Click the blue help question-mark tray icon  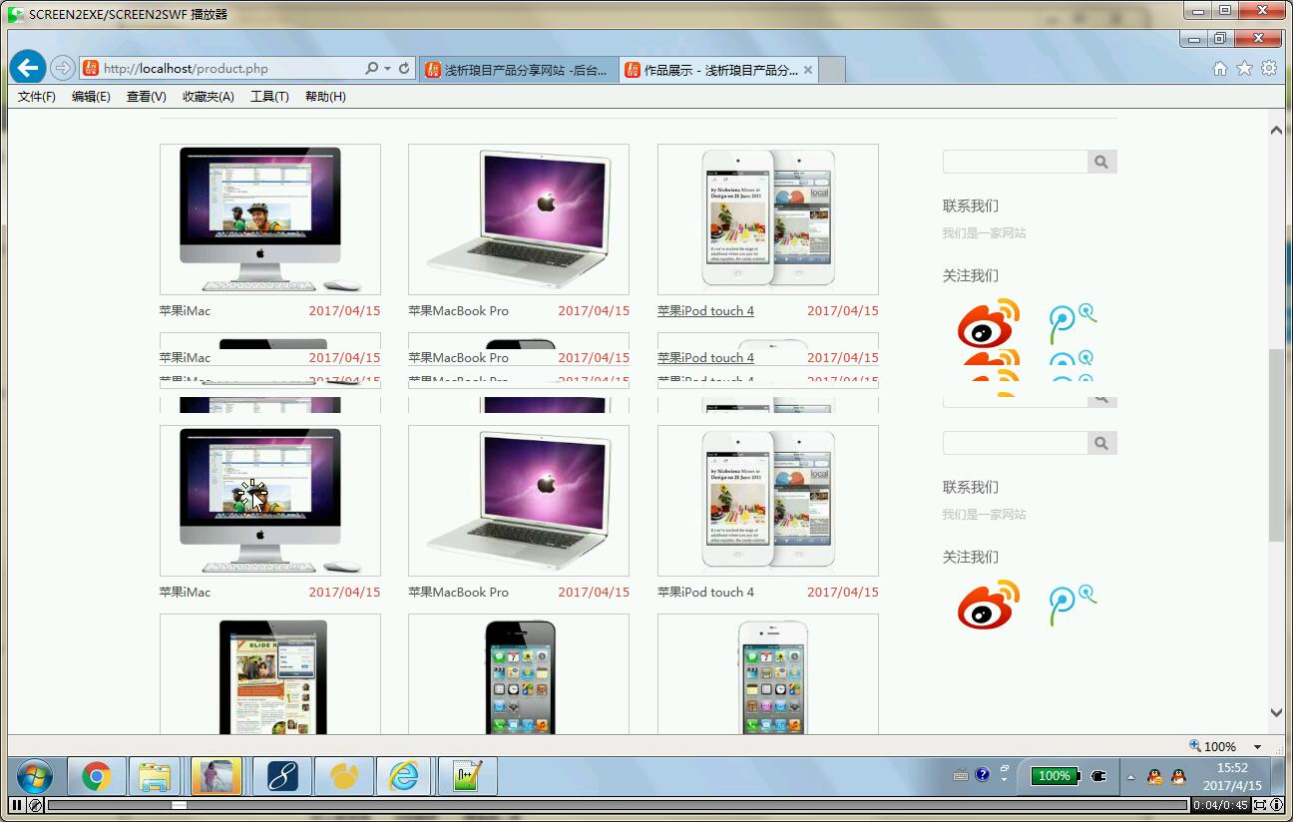point(982,774)
